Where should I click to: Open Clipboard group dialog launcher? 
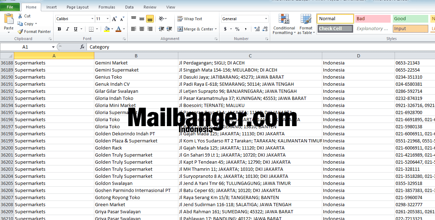tap(50, 39)
